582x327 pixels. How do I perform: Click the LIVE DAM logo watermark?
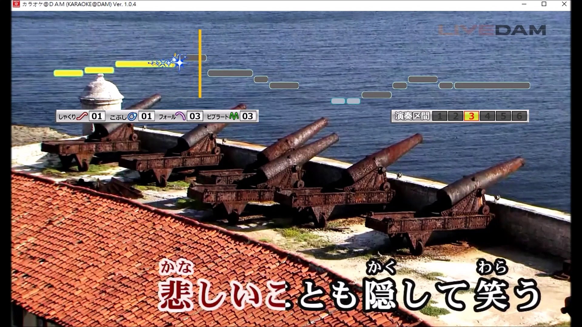coord(492,30)
